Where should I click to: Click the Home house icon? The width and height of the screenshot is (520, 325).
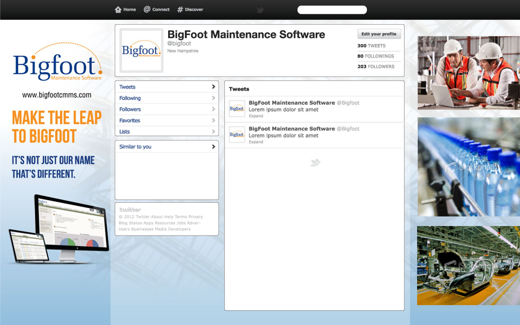(x=118, y=10)
